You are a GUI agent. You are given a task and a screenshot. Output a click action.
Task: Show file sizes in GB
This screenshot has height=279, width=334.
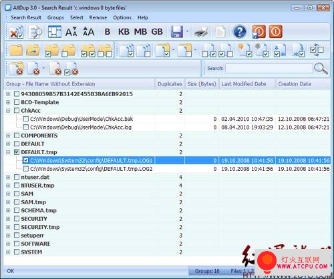[x=157, y=32]
